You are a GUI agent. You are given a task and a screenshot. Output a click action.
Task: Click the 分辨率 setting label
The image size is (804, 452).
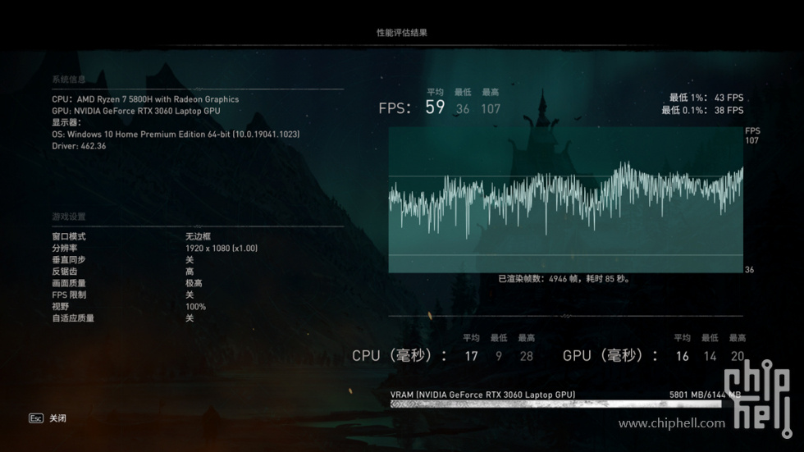click(65, 248)
